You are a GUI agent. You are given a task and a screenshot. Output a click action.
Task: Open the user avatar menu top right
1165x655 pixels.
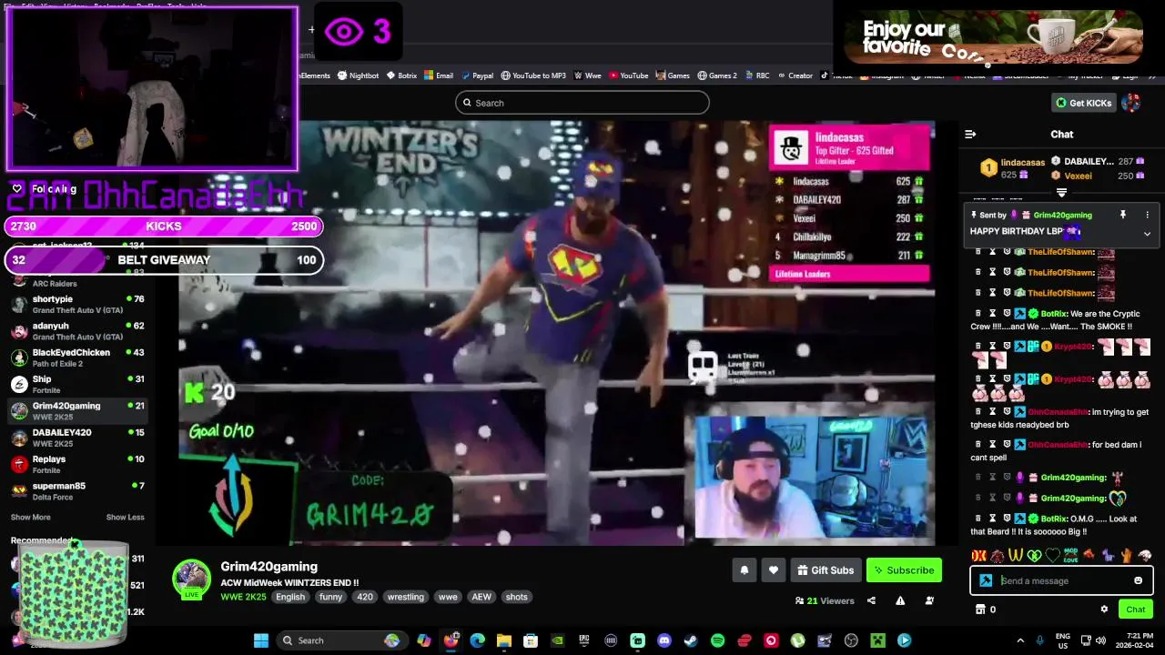click(1131, 103)
